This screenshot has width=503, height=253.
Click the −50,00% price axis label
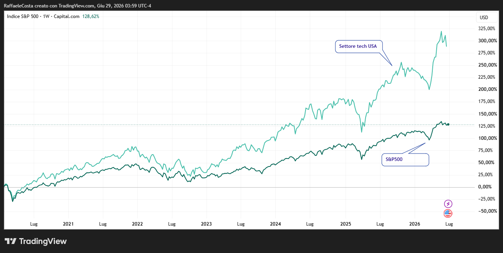pyautogui.click(x=487, y=211)
